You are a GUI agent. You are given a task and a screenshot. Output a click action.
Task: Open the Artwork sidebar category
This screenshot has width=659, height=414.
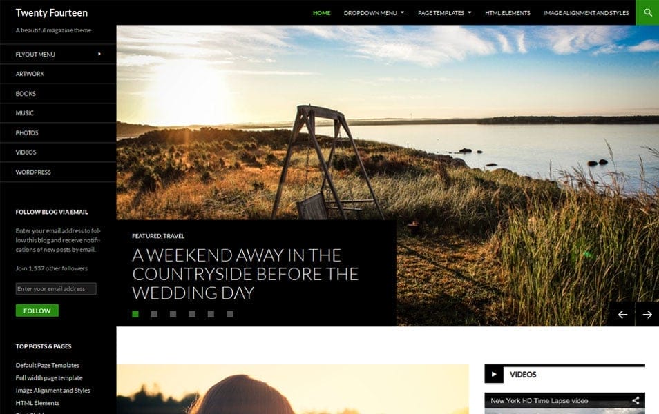[30, 74]
